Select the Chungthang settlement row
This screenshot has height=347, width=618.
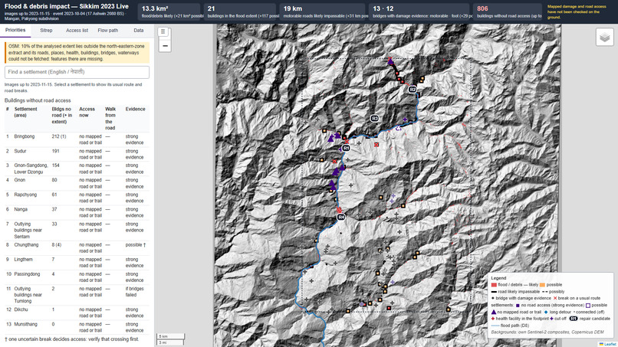[x=77, y=247]
